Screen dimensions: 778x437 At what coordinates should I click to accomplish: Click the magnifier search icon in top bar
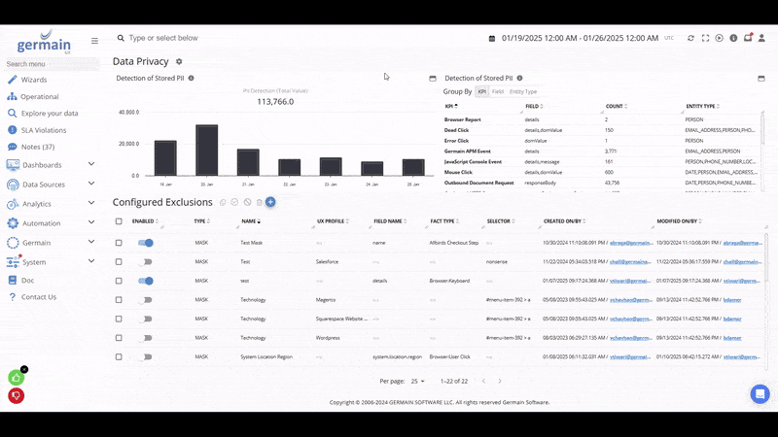click(x=121, y=38)
